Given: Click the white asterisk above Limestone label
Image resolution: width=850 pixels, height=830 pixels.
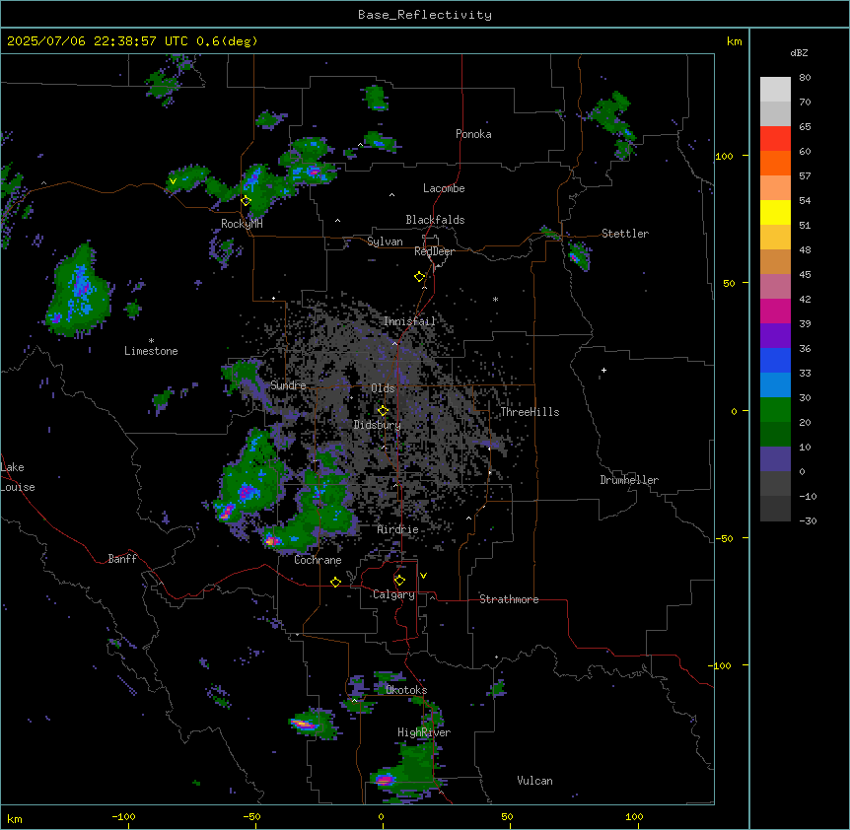Looking at the screenshot, I should 151,341.
